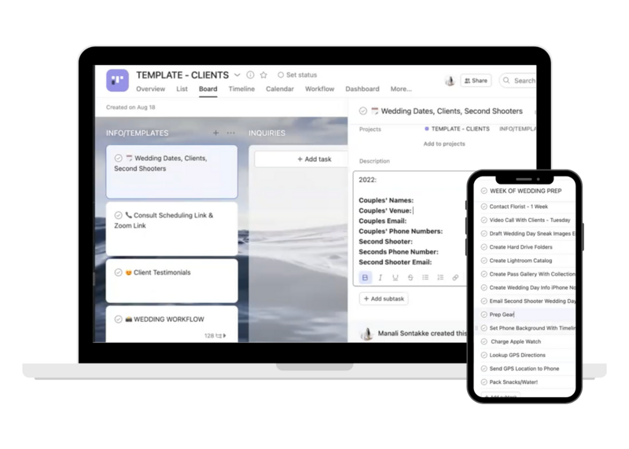
Task: Switch to the List tab
Action: [182, 89]
